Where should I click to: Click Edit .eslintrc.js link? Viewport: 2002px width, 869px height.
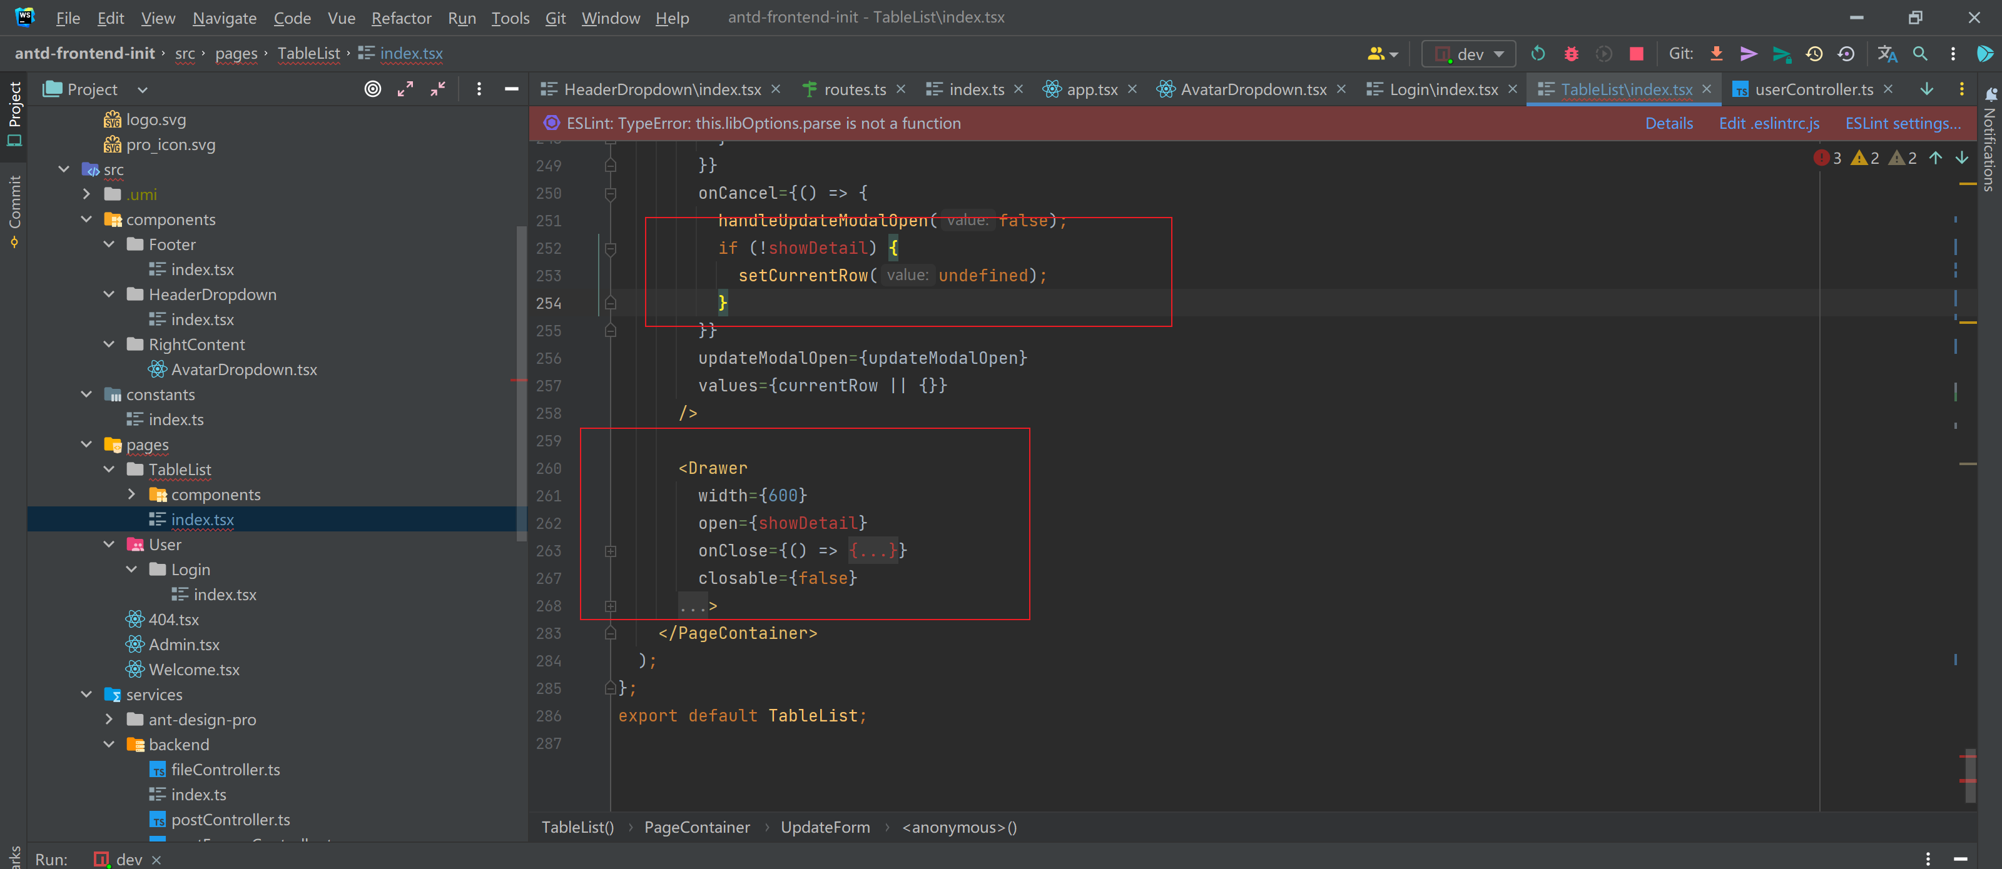tap(1769, 124)
